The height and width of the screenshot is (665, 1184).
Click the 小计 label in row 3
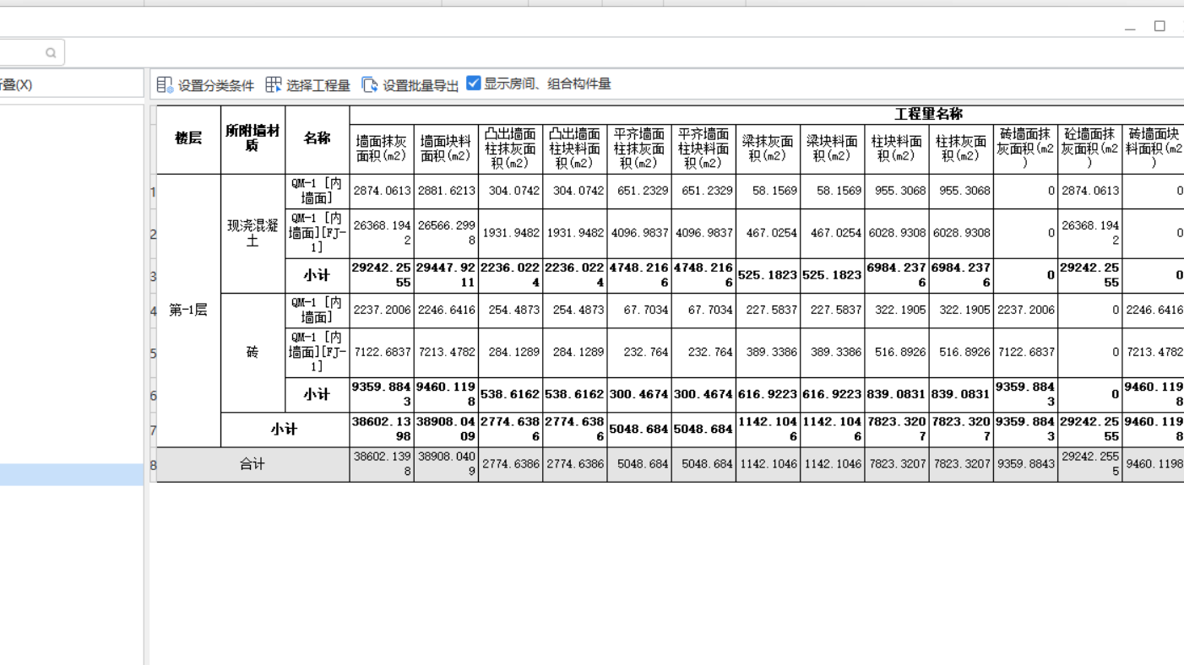(317, 275)
